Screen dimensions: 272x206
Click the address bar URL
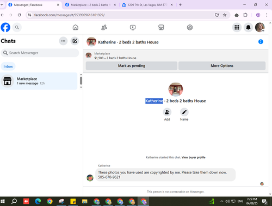[x=70, y=15]
